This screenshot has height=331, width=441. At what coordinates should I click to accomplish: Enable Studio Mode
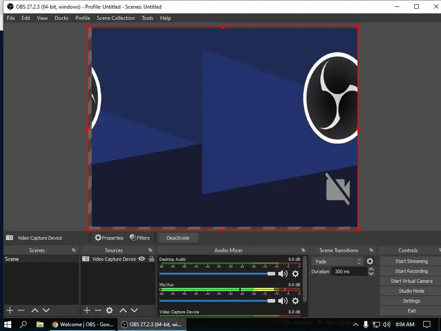411,291
